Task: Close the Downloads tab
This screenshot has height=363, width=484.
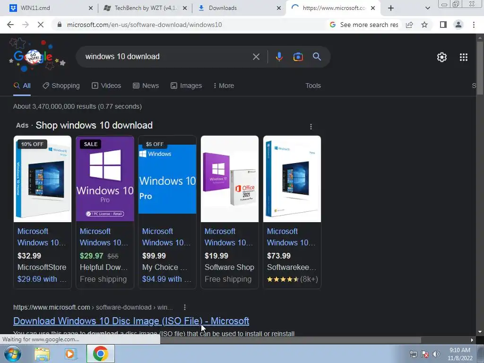Action: click(x=279, y=9)
